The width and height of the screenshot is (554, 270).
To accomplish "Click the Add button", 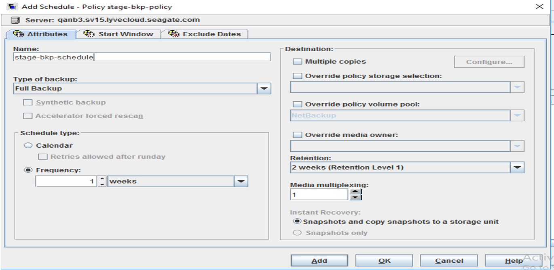I will (319, 261).
